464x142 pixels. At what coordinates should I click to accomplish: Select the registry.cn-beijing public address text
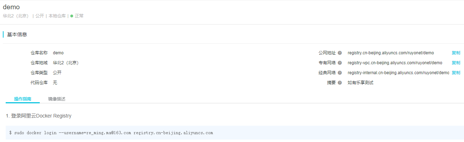point(391,53)
